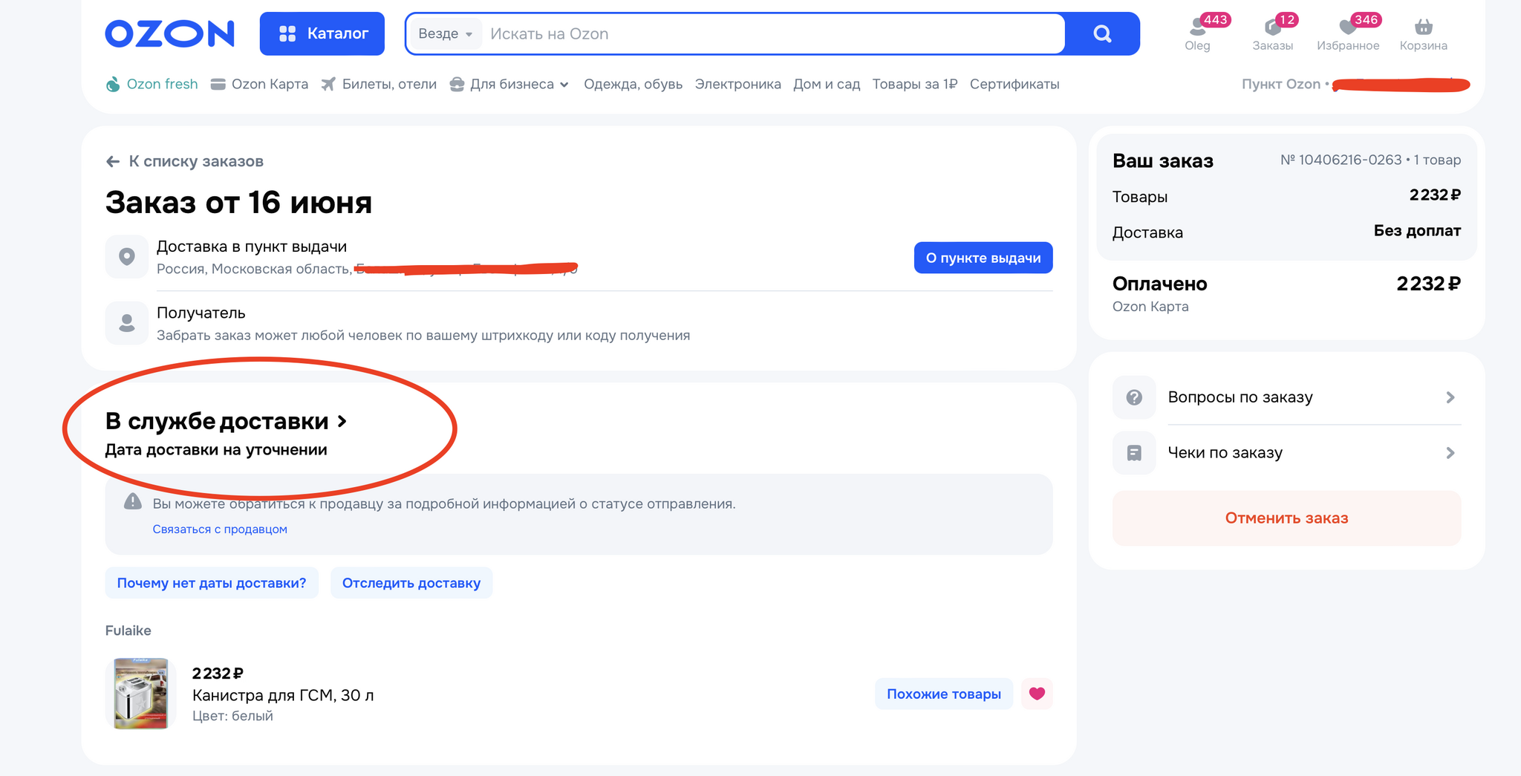Go back via К списку заказов
The image size is (1521, 776).
(x=184, y=161)
